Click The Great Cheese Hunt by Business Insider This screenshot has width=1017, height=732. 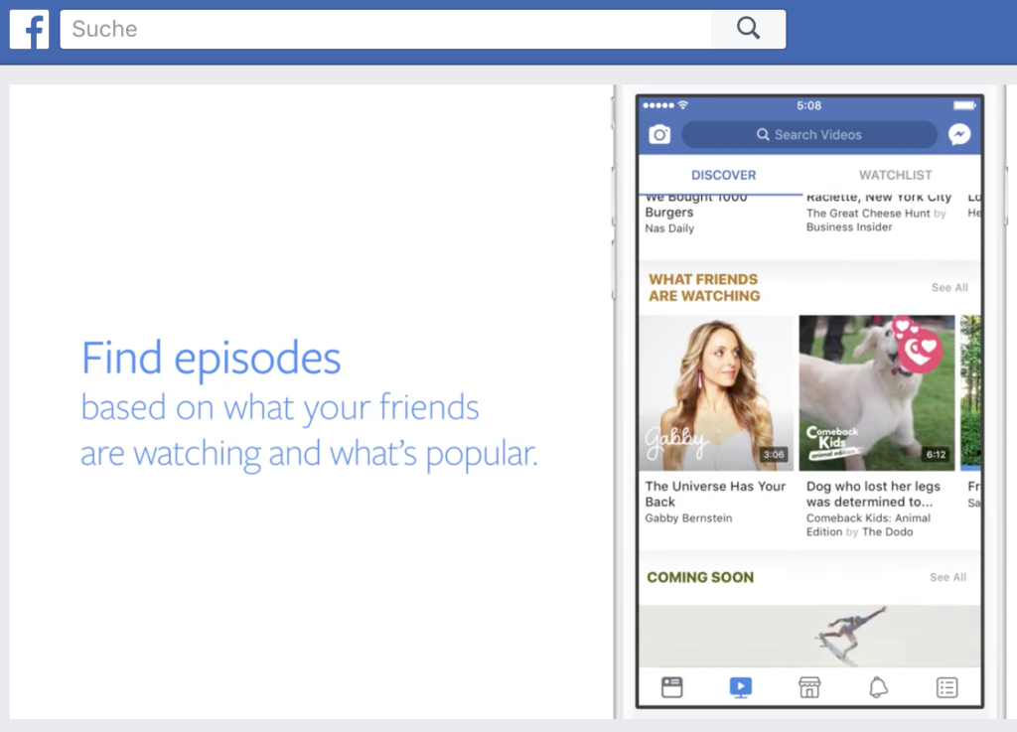click(875, 220)
